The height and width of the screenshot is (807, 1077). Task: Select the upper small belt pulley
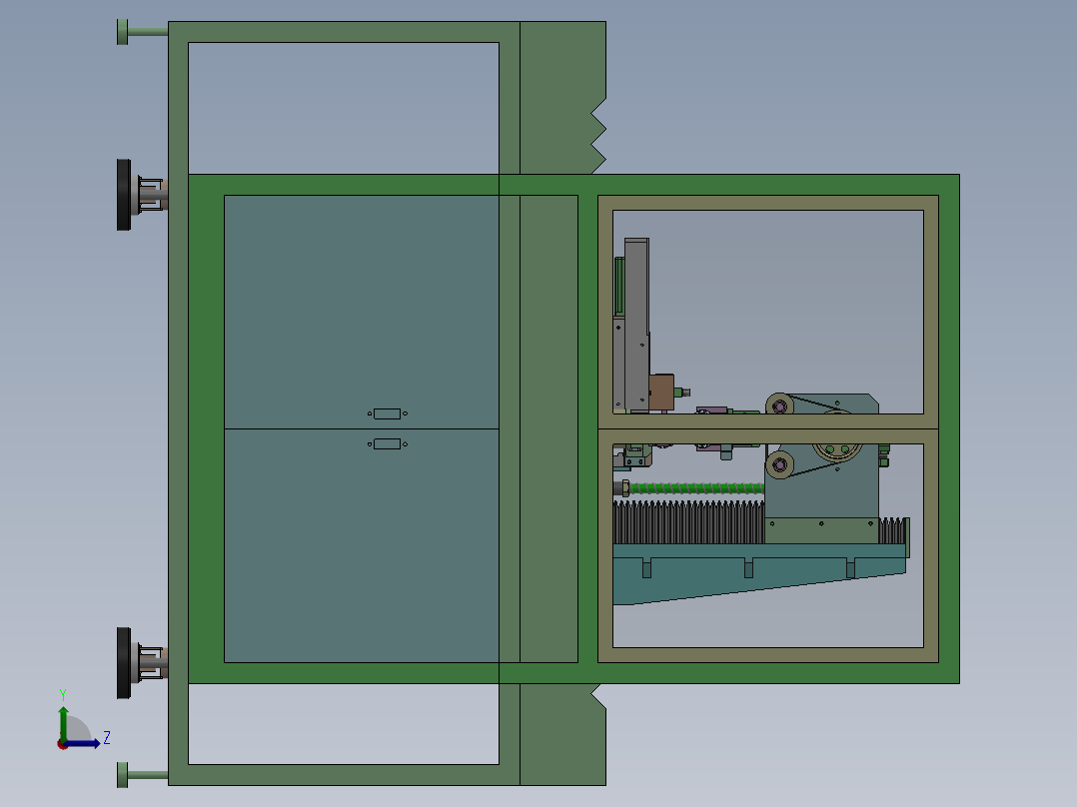pyautogui.click(x=779, y=405)
